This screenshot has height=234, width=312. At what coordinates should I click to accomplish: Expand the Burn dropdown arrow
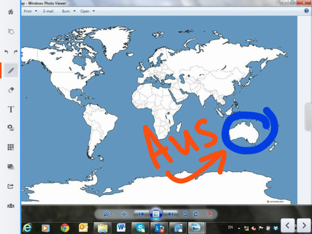(x=74, y=11)
